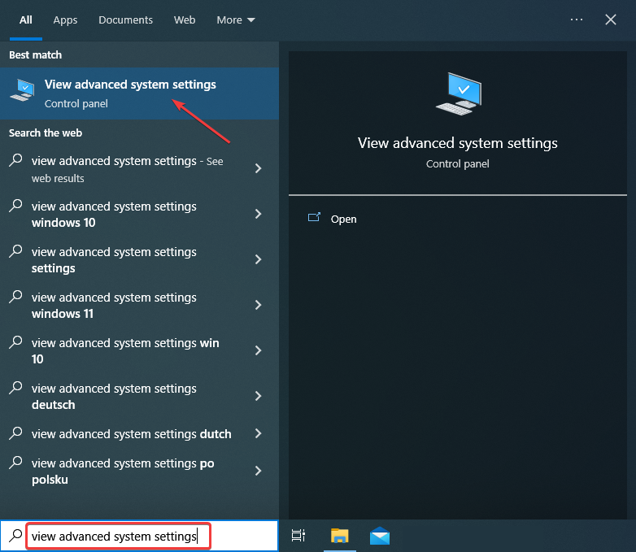Click the magnifier icon beside 'See web results'
This screenshot has height=552, width=636.
click(15, 160)
